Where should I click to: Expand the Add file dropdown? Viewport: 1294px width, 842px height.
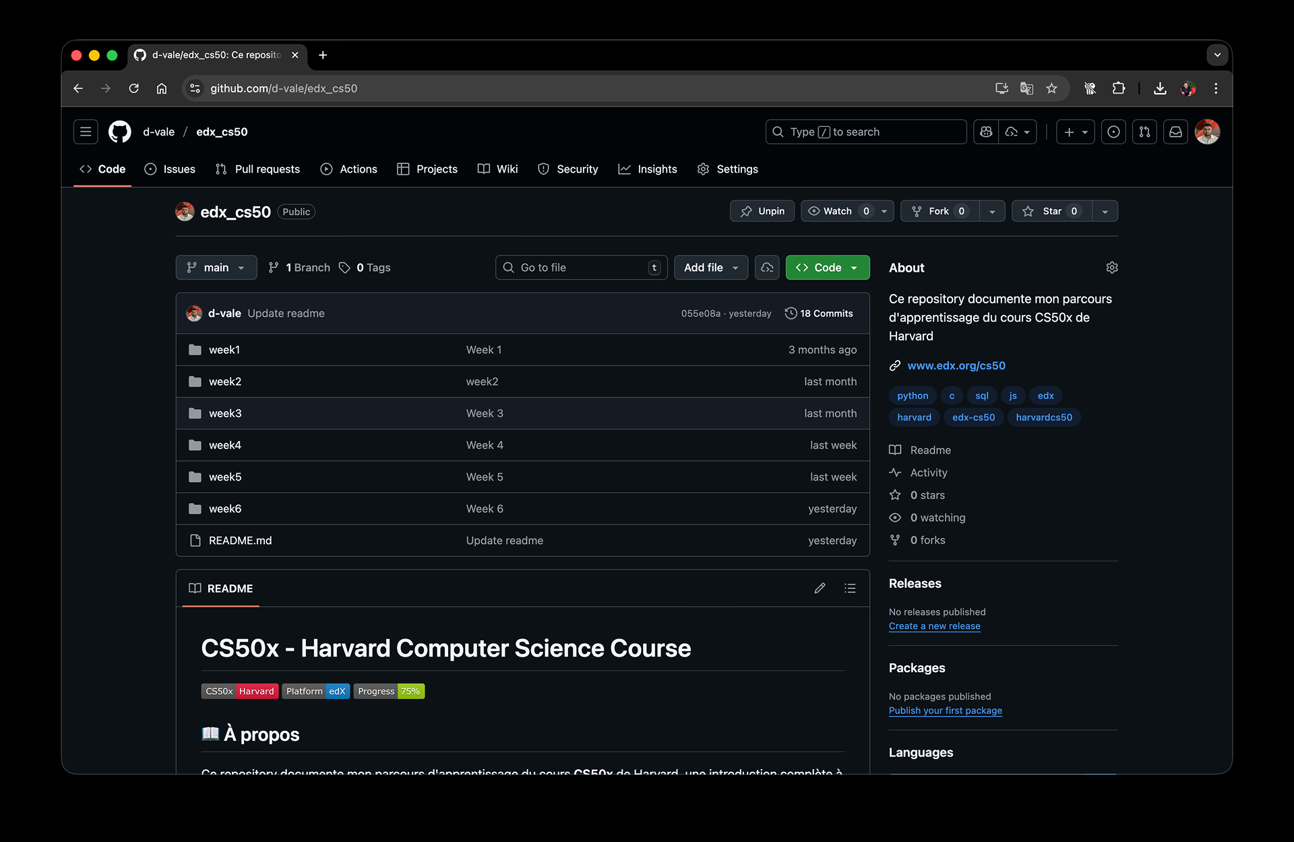coord(710,268)
